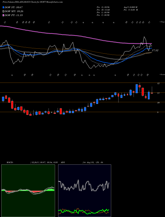Click the 'MACD:' panel heading
The width and height of the screenshot is (165, 217).
click(10, 162)
